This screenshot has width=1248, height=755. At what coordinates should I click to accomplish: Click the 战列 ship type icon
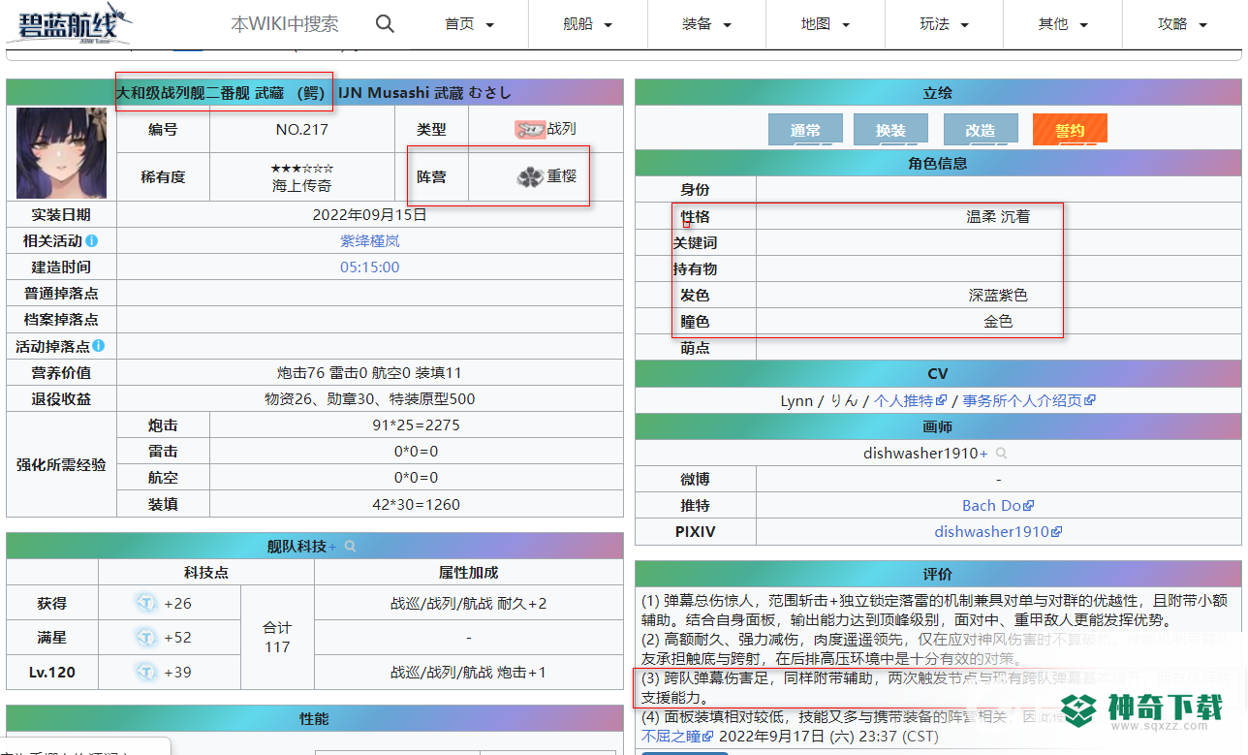tap(529, 129)
